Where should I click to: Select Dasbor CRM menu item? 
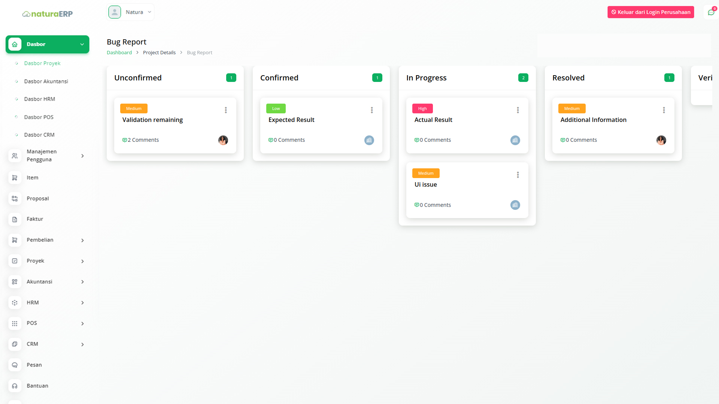[39, 135]
